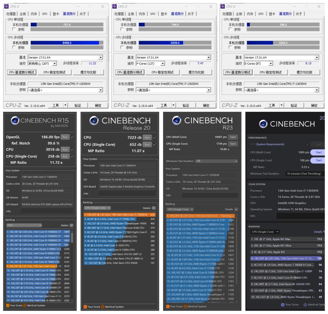Screen dimensions: 328x314
Task: Select the Intel Core i7-7700K CPU row in Release 20
Action: click(x=120, y=219)
